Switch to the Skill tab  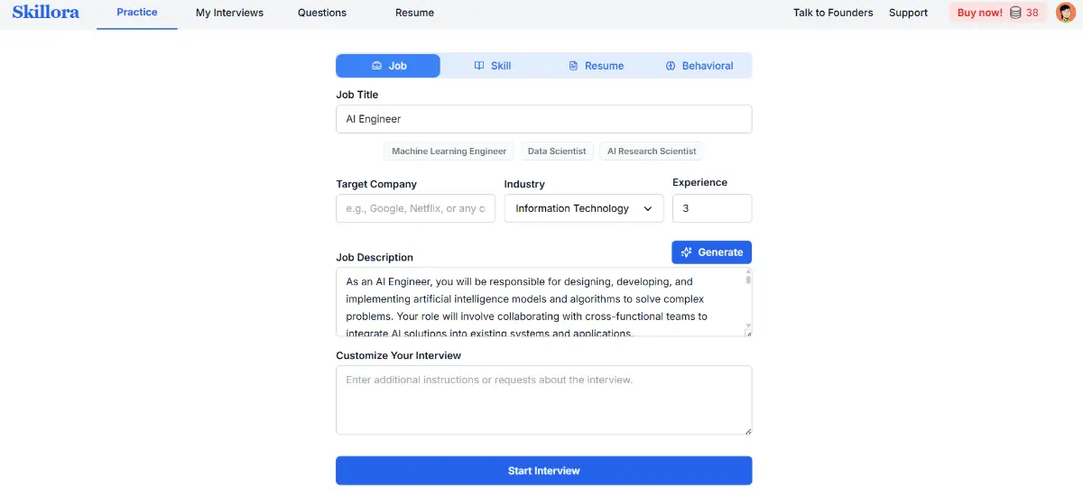pos(492,66)
